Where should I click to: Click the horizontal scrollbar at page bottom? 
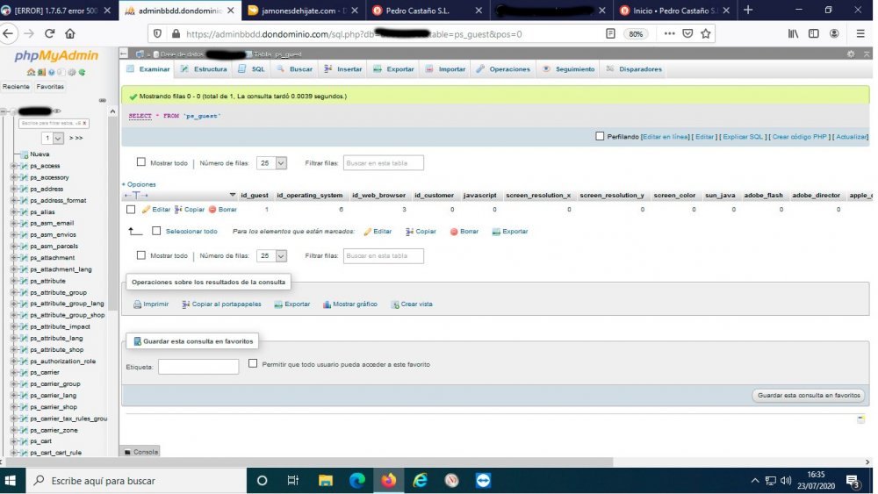(309, 462)
